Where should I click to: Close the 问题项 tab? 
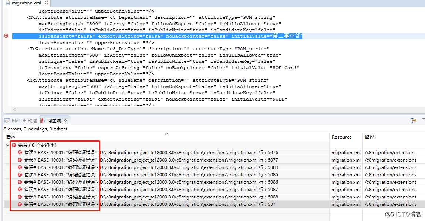tap(65, 120)
